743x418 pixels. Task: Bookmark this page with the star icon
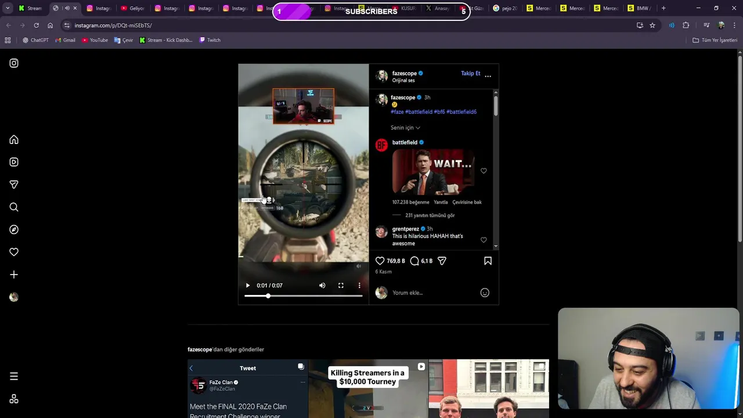(652, 26)
